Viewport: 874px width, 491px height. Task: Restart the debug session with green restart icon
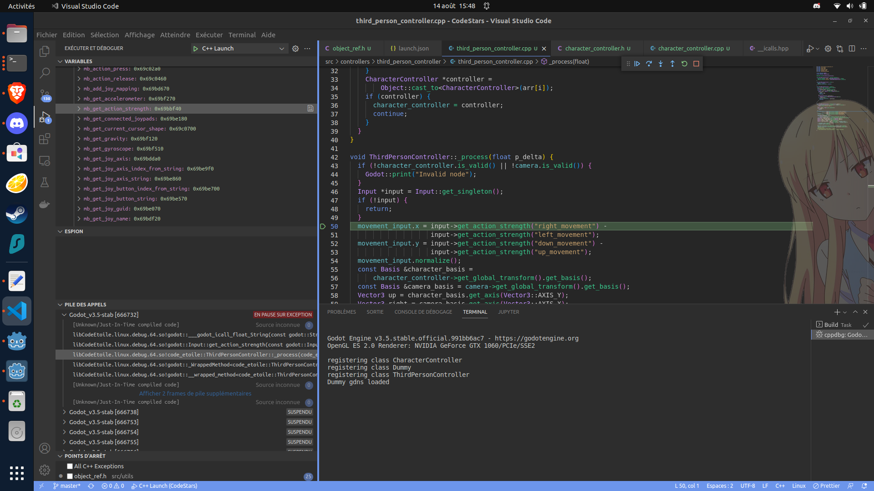[x=684, y=64]
